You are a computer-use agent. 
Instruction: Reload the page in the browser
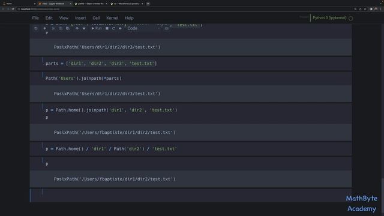pyautogui.click(x=13, y=9)
